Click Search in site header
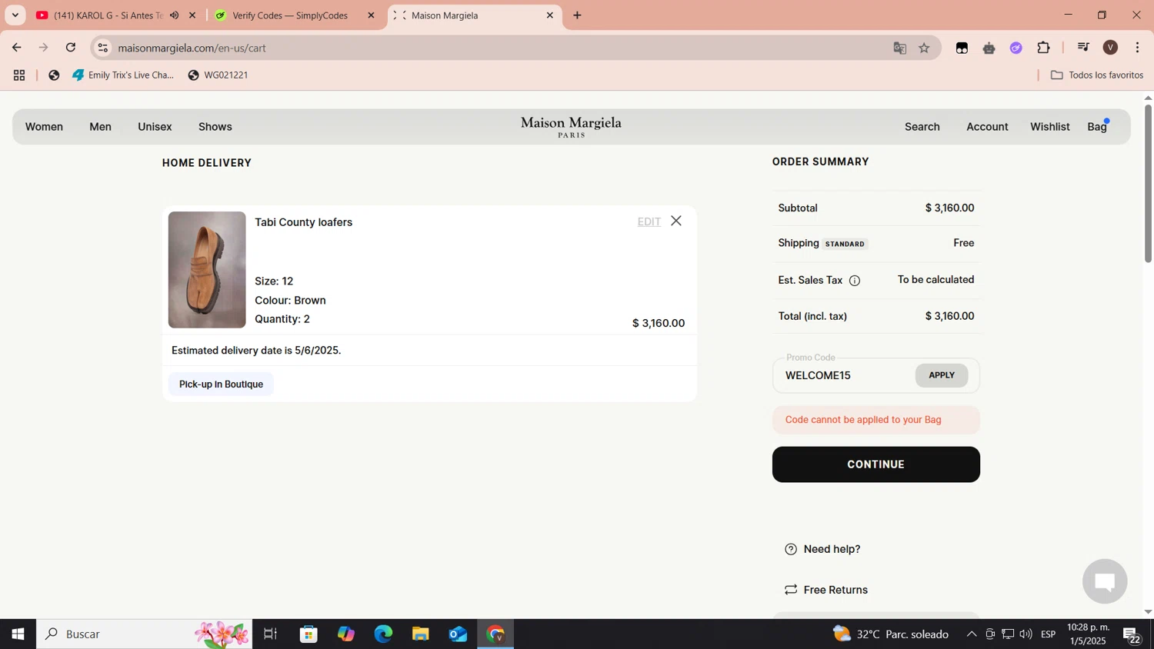 click(922, 127)
